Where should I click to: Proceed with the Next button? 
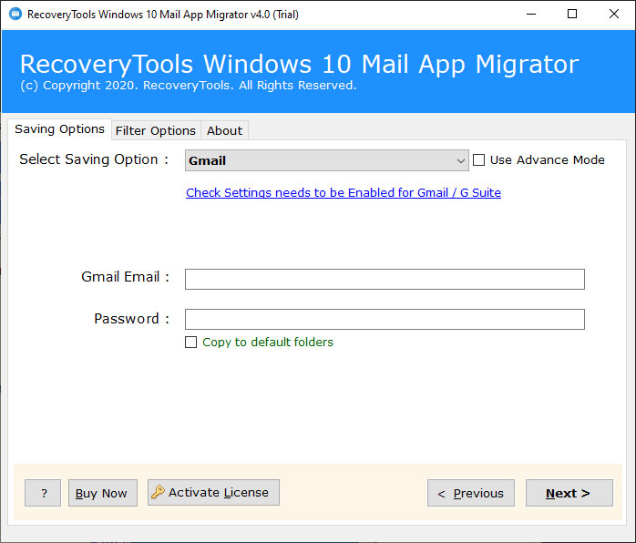569,493
